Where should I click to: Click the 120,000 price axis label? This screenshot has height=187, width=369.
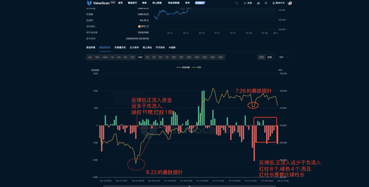pyautogui.click(x=283, y=91)
